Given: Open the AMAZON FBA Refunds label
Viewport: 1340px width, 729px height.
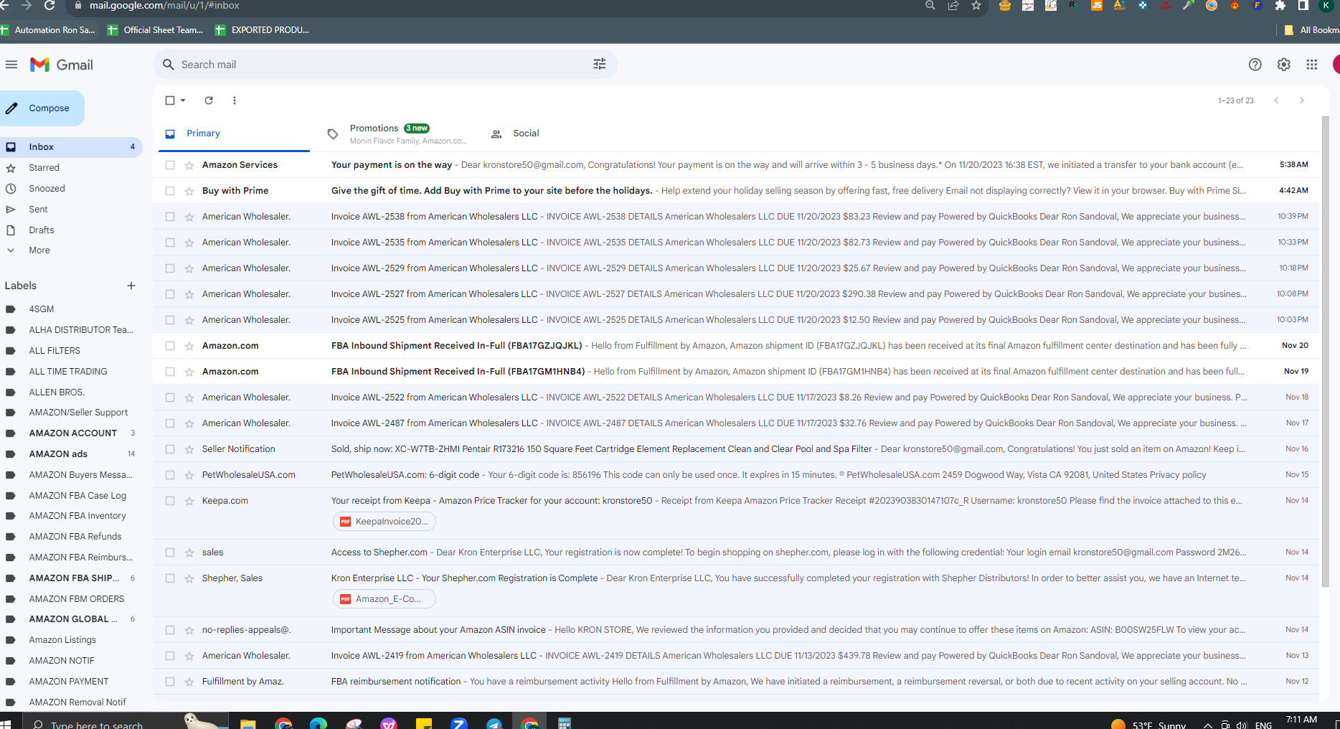Looking at the screenshot, I should [x=75, y=537].
